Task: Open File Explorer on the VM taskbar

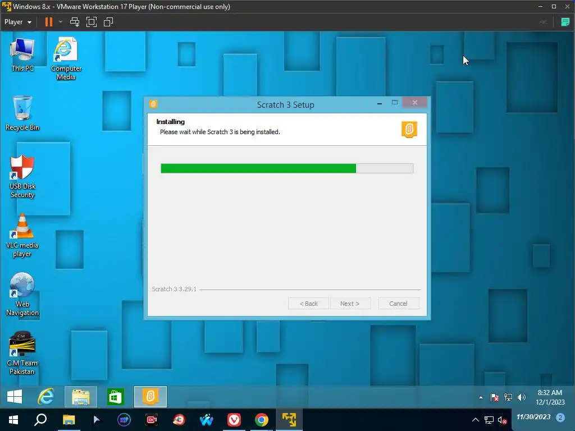Action: click(x=81, y=397)
